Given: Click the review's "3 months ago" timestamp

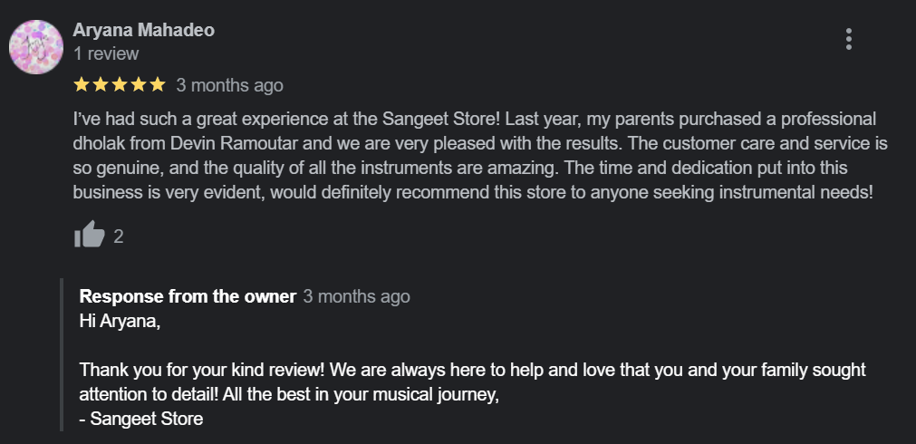Looking at the screenshot, I should pos(229,85).
